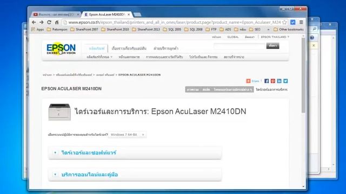Click the Epson site search field
The image size is (346, 194).
tap(239, 46)
